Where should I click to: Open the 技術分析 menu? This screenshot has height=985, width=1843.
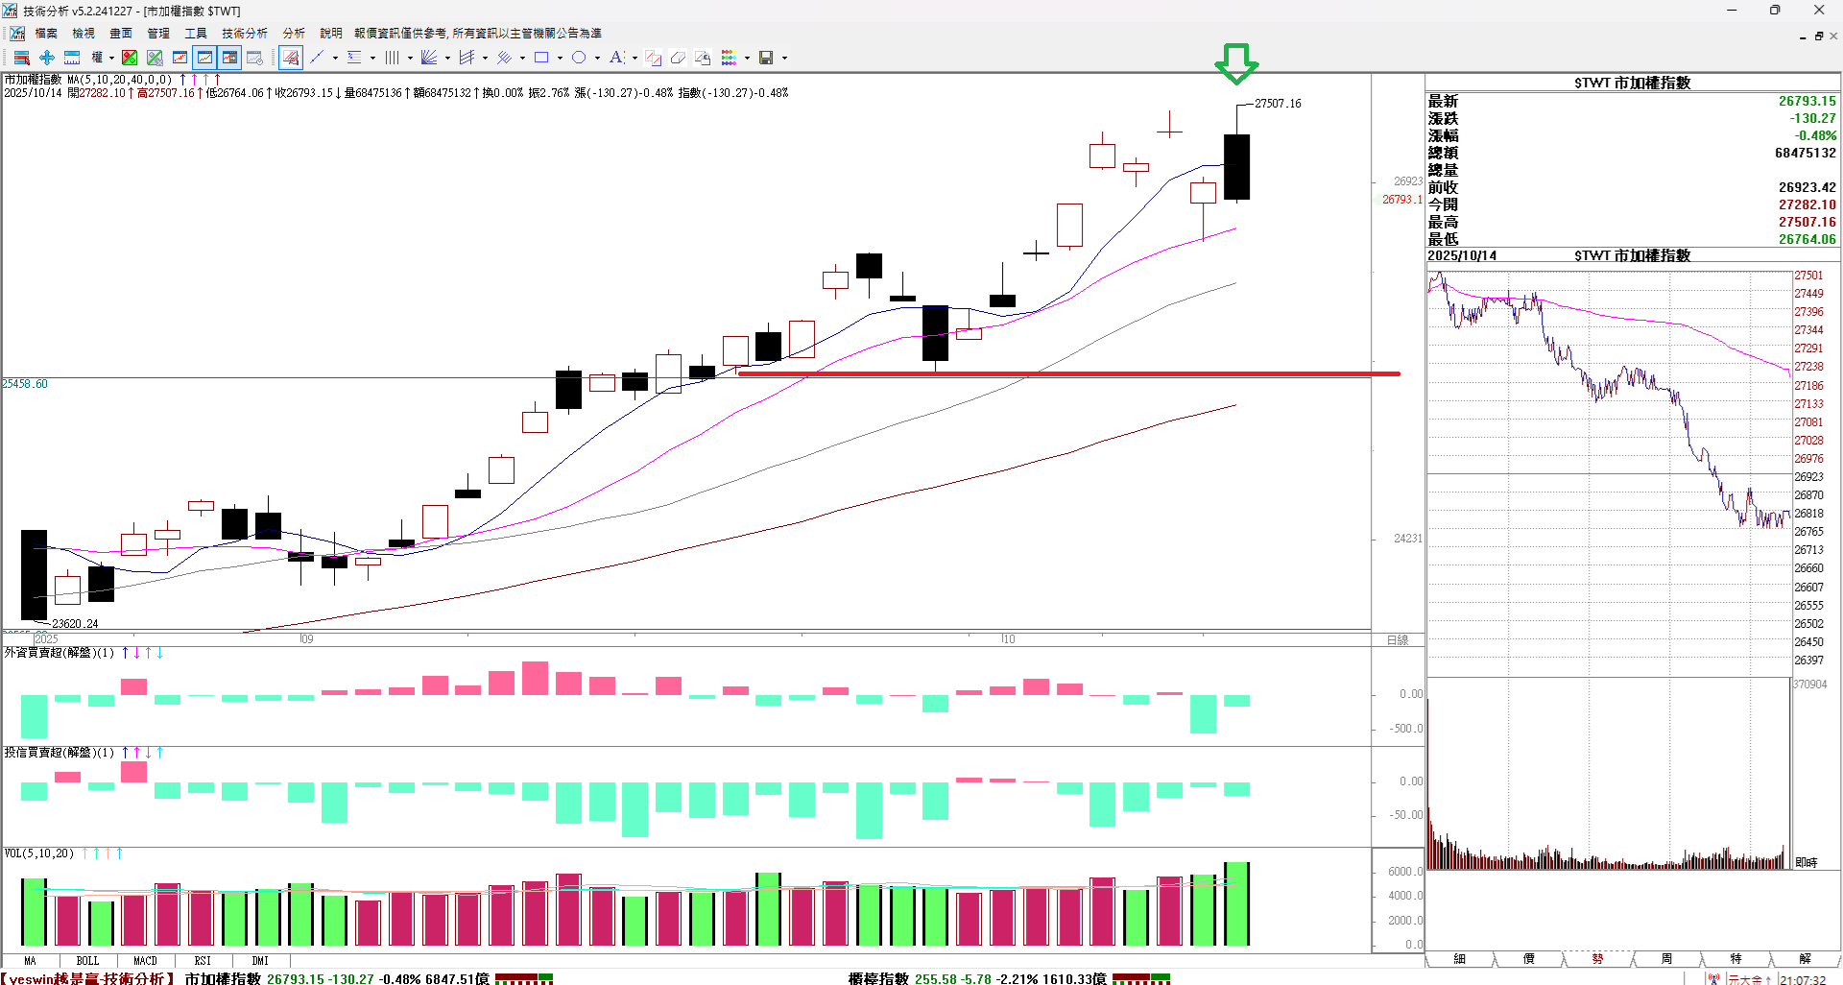pos(245,33)
